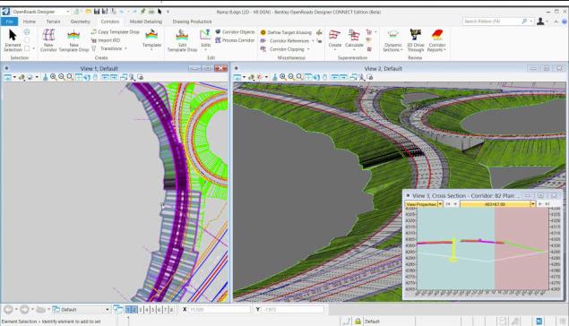Expand Corridor References dropdown
569x326 pixels.
[288, 40]
